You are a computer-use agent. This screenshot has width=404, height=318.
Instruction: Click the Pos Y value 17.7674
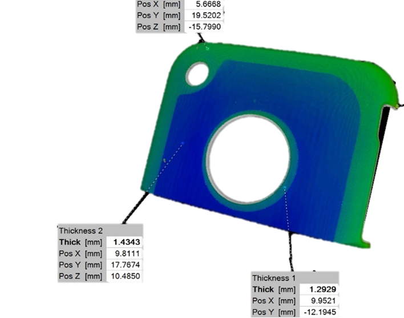click(x=125, y=265)
